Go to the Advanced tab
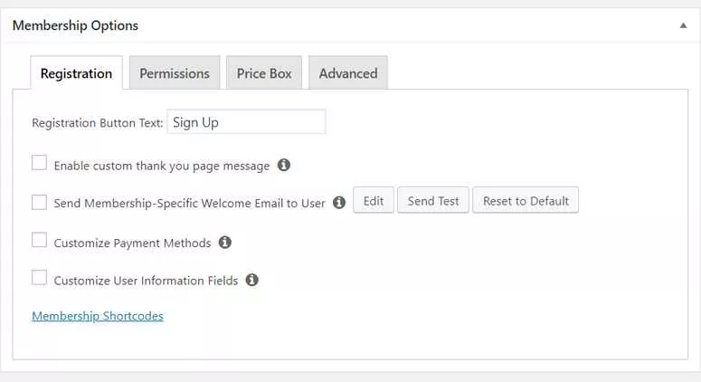Image resolution: width=701 pixels, height=382 pixels. [x=348, y=73]
